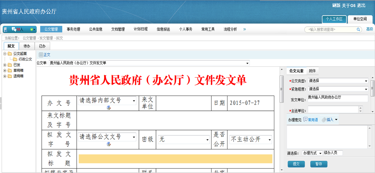Click the small icon below 请选择公文文号
Screen dimensions: 375x173
(x=108, y=144)
